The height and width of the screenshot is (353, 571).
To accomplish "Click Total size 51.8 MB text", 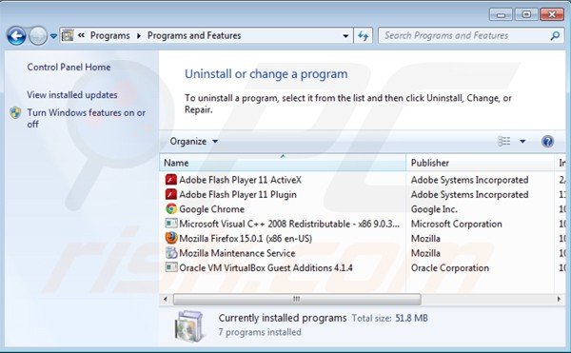I will click(389, 319).
